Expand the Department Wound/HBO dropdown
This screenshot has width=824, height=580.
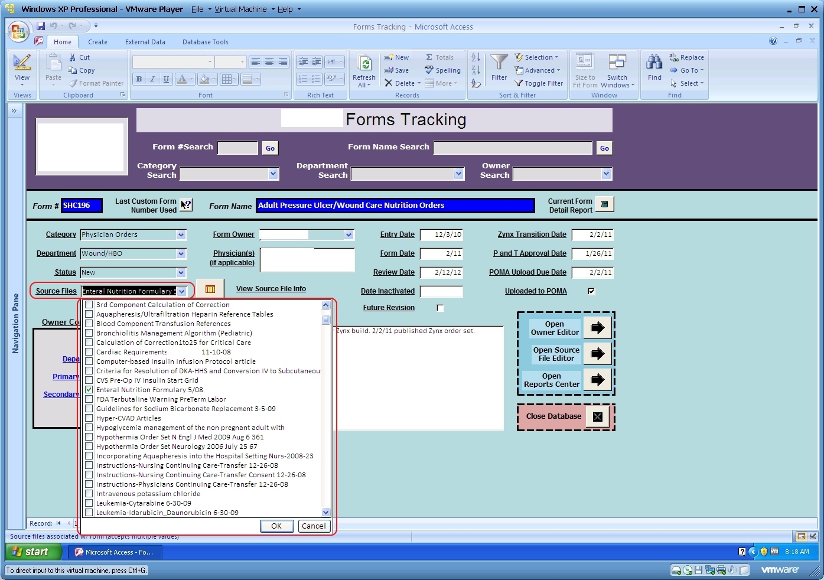coord(181,254)
